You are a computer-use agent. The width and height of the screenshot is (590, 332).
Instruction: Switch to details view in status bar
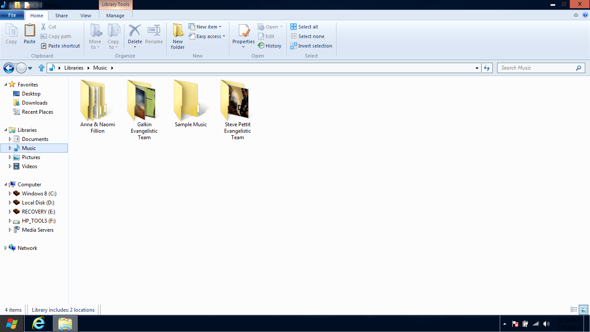574,310
